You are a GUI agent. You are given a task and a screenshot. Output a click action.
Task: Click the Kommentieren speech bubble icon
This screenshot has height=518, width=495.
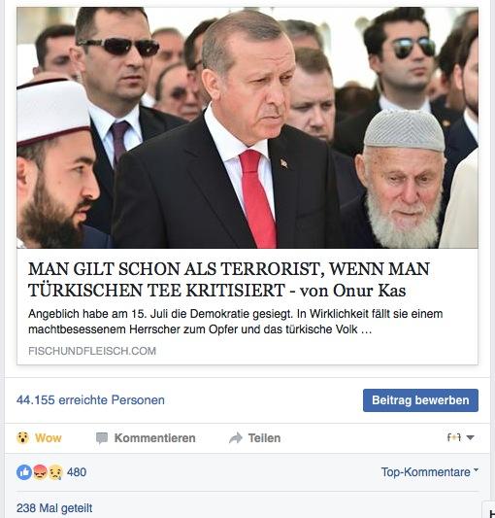[102, 438]
